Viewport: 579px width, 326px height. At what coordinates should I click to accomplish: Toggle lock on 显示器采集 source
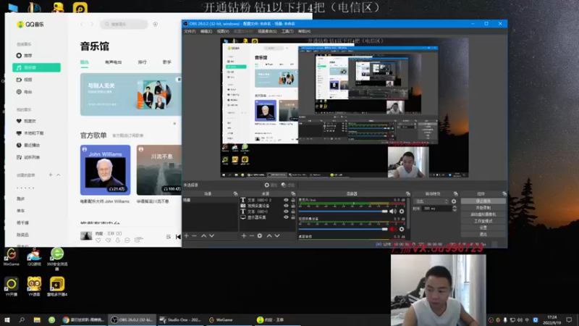pyautogui.click(x=293, y=217)
